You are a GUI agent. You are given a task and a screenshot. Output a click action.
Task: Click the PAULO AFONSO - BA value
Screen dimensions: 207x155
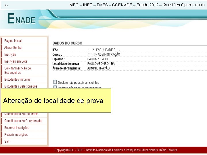point(101,64)
